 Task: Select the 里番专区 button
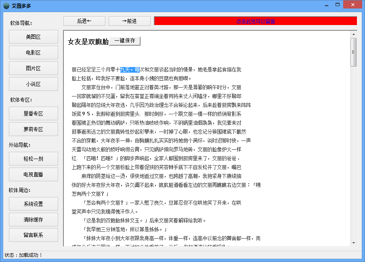click(34, 113)
